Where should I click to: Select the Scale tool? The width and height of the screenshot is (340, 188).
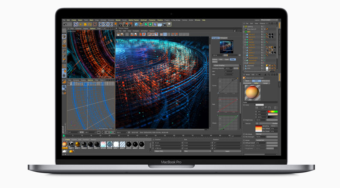point(85,25)
